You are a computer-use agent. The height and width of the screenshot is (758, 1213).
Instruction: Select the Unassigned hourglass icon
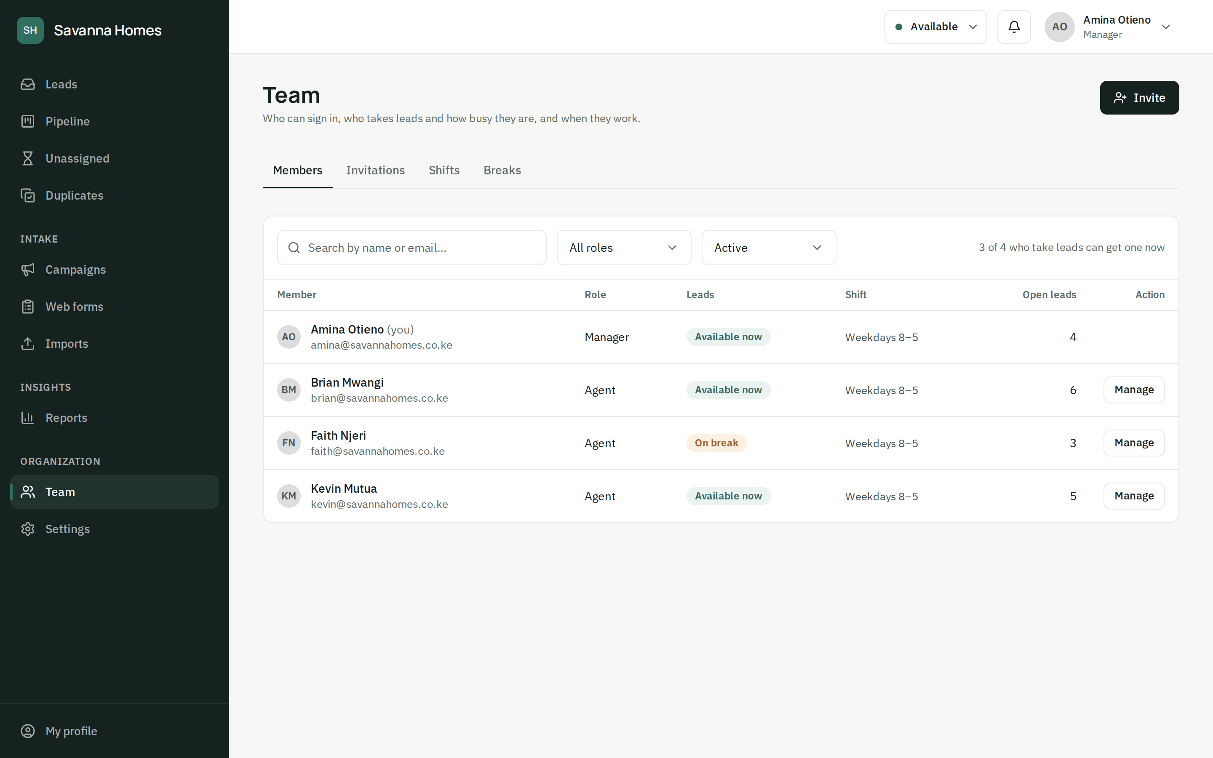(27, 158)
